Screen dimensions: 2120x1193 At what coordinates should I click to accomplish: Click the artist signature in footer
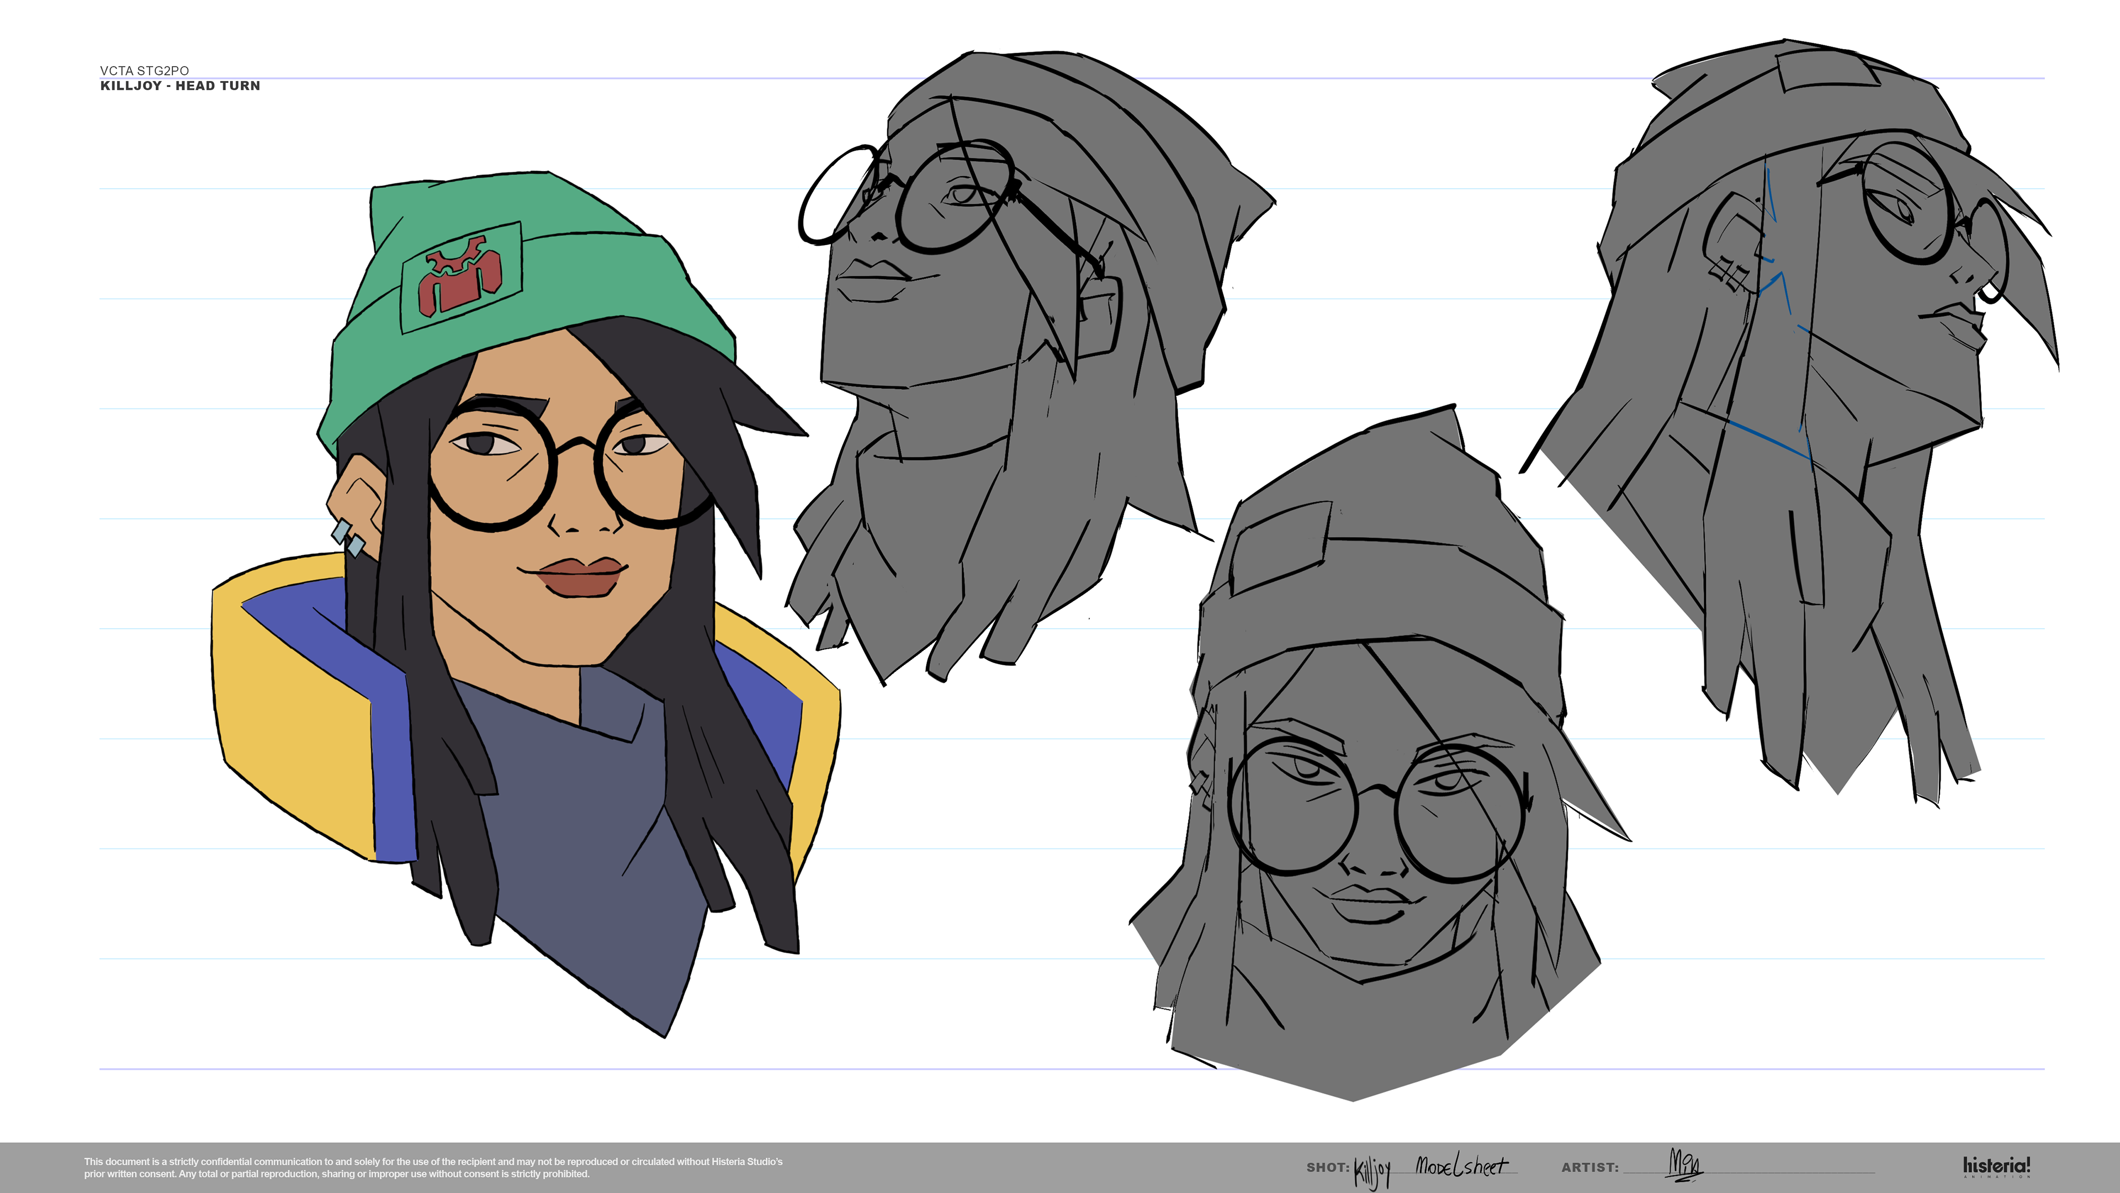[1684, 1164]
